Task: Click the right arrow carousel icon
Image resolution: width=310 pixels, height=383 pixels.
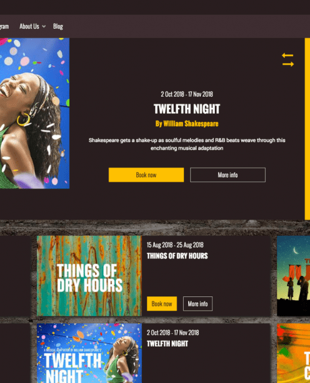Action: pyautogui.click(x=288, y=64)
